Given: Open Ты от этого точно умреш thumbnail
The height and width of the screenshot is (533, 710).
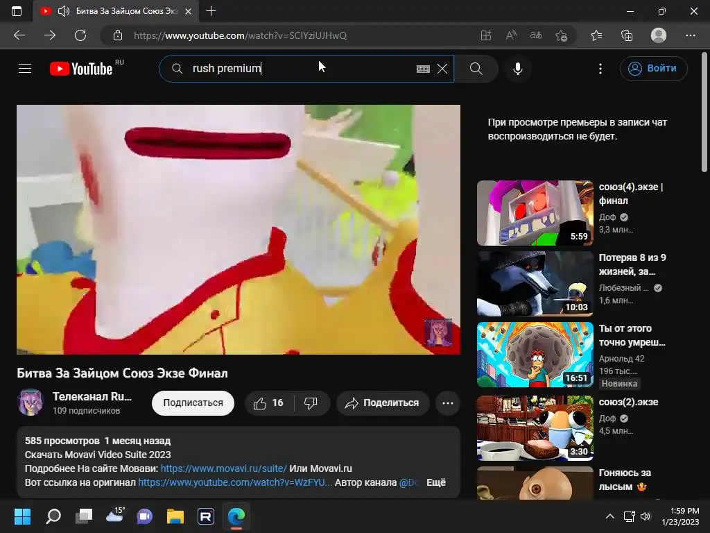Looking at the screenshot, I should click(x=535, y=355).
